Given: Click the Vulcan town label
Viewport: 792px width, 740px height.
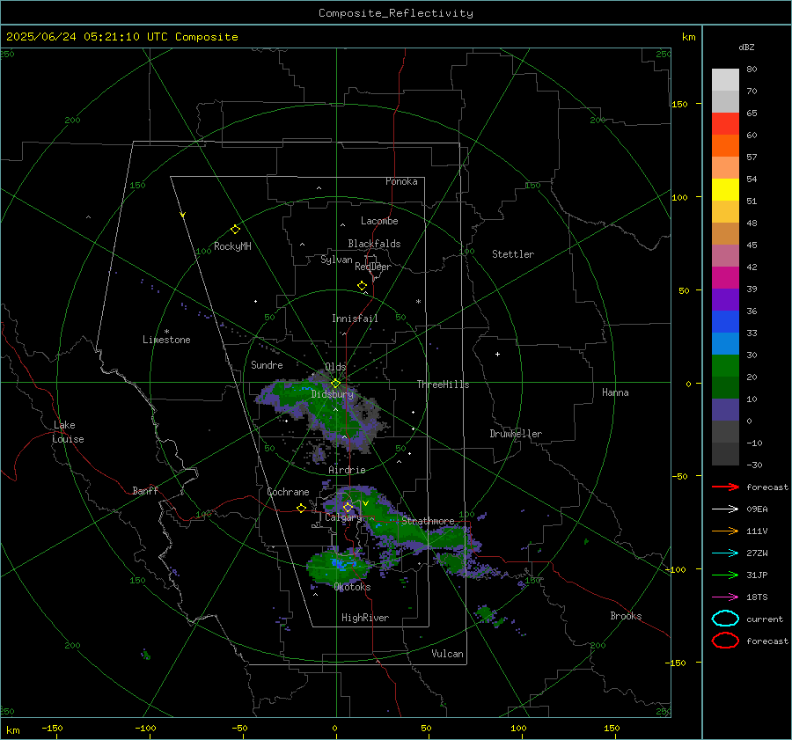Looking at the screenshot, I should click(x=448, y=654).
